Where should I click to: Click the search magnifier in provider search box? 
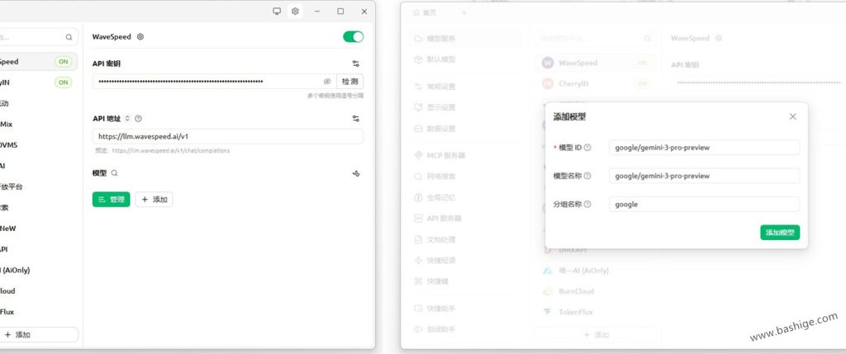click(69, 37)
